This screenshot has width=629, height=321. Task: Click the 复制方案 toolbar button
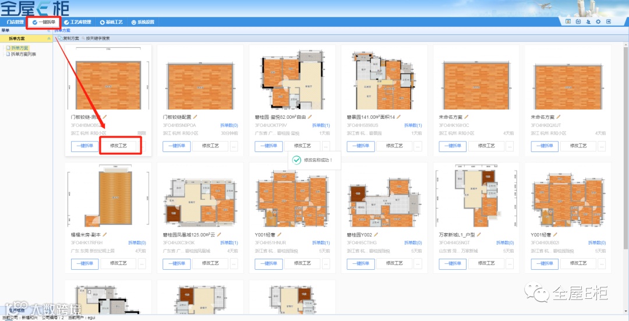[69, 38]
